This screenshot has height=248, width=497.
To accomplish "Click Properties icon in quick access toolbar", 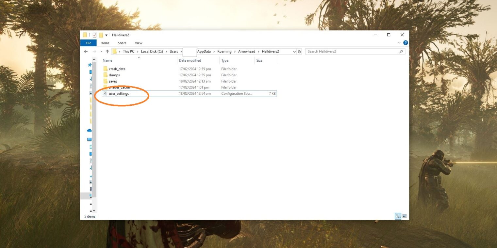I will (94, 35).
